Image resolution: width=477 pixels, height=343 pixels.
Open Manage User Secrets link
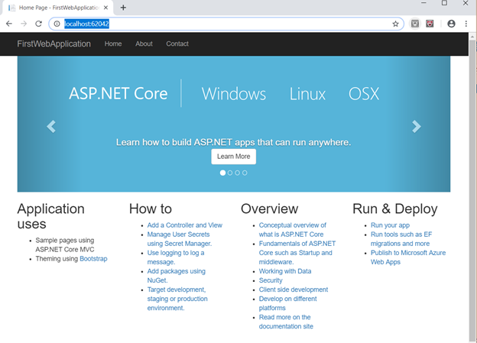pos(180,239)
